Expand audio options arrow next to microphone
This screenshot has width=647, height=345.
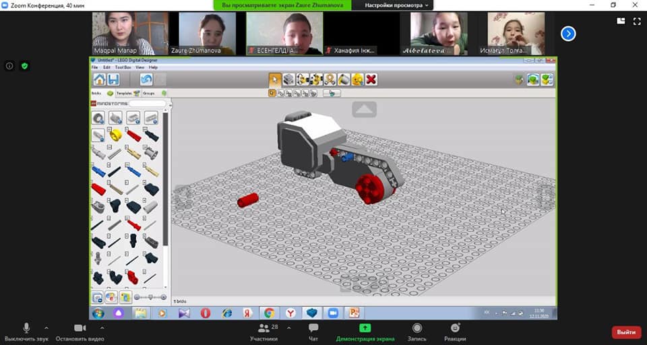(47, 328)
